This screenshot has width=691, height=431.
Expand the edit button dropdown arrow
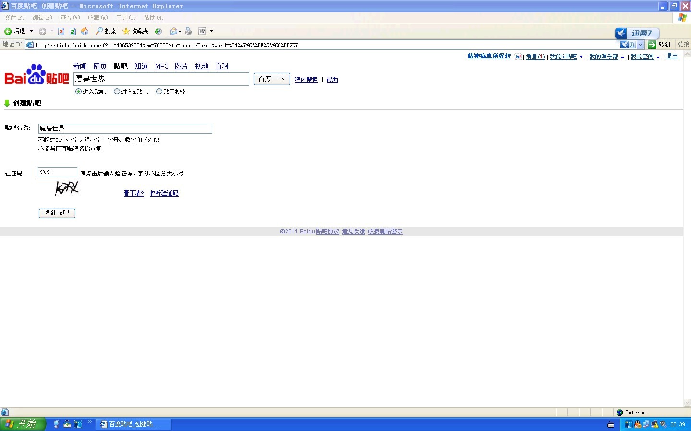[x=211, y=31]
